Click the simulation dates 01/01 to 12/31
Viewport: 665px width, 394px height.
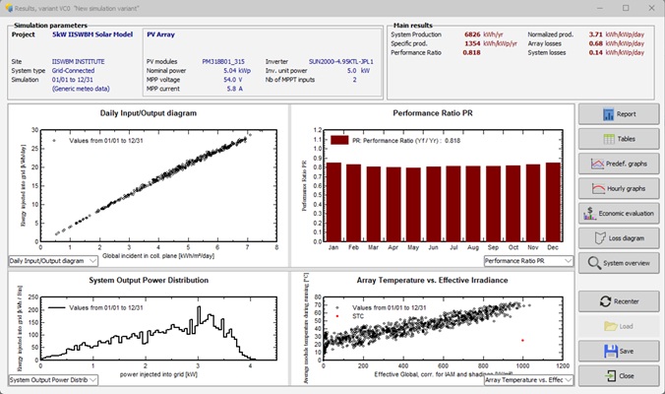73,80
